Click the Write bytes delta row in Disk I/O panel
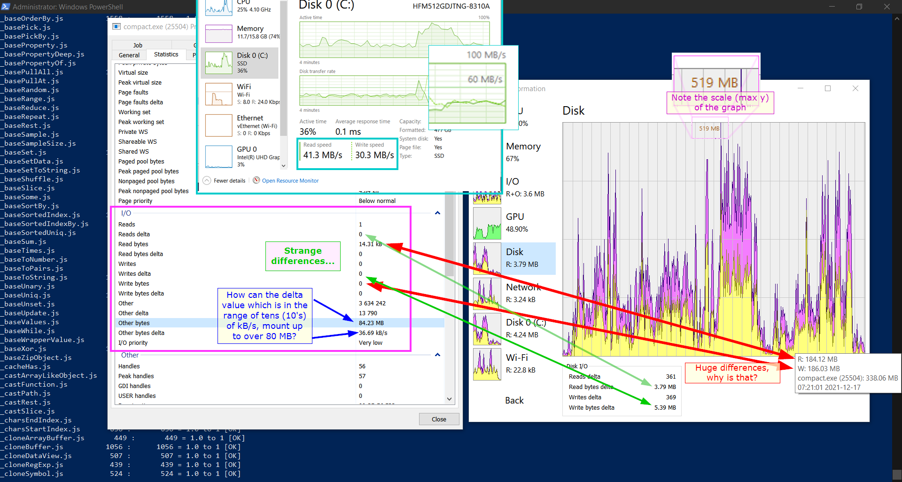The image size is (902, 482). [622, 407]
